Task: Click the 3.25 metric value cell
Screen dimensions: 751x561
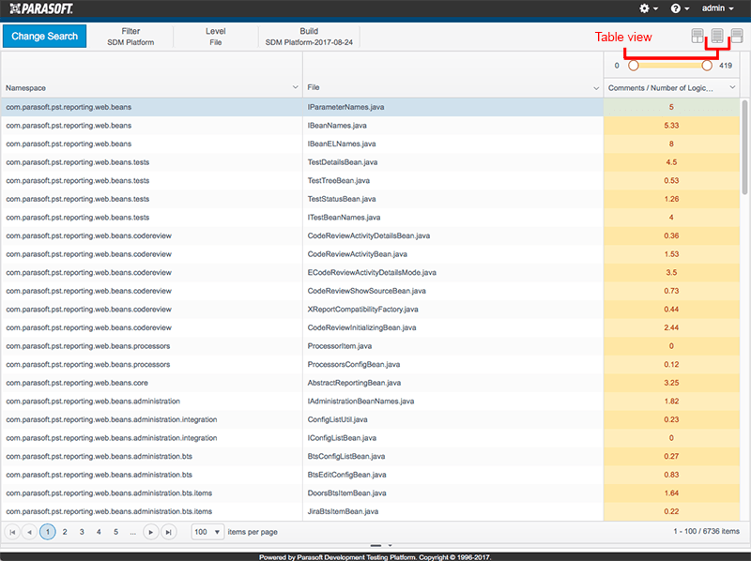Action: [671, 383]
